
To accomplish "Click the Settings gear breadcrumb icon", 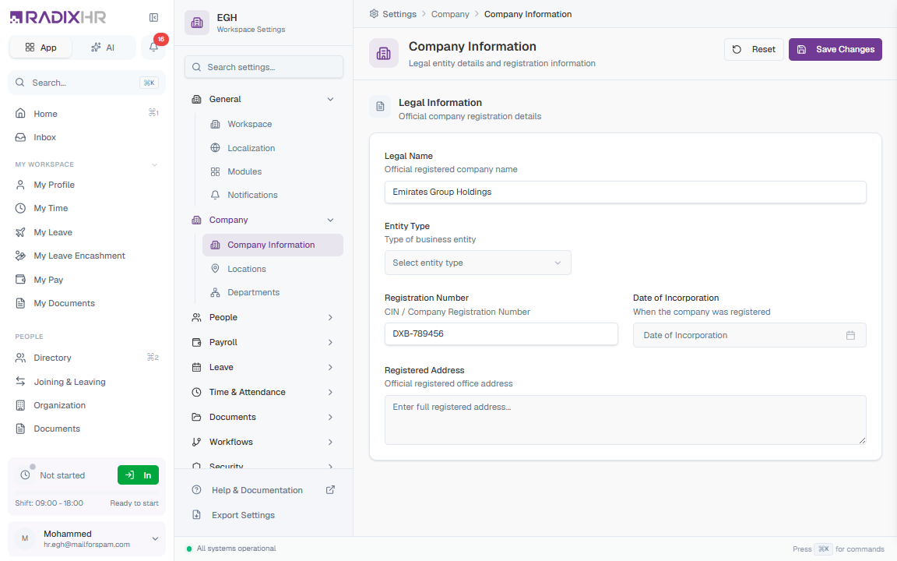I will (374, 14).
